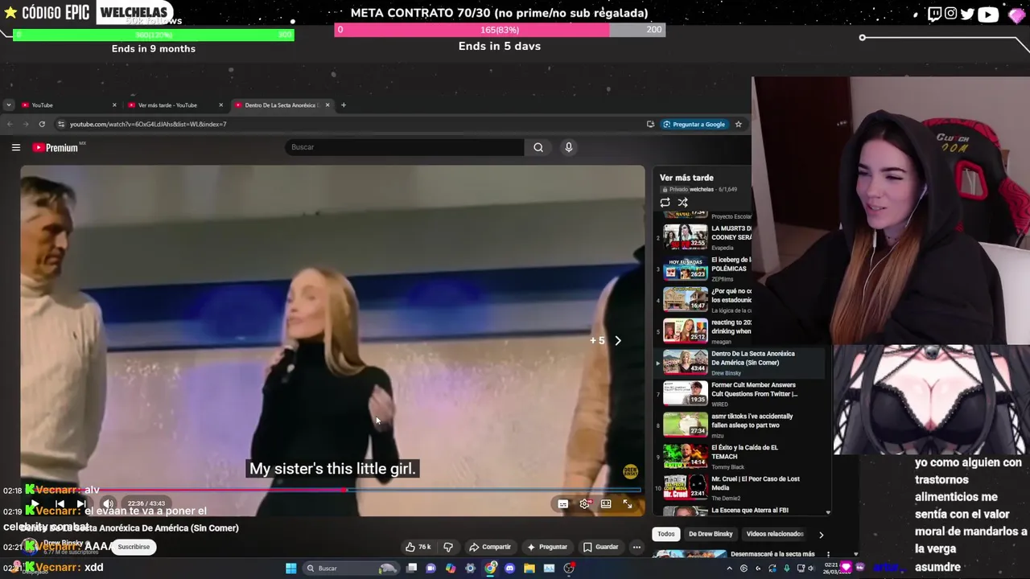1030x579 pixels.
Task: Mute the video volume speaker icon
Action: pyautogui.click(x=107, y=504)
